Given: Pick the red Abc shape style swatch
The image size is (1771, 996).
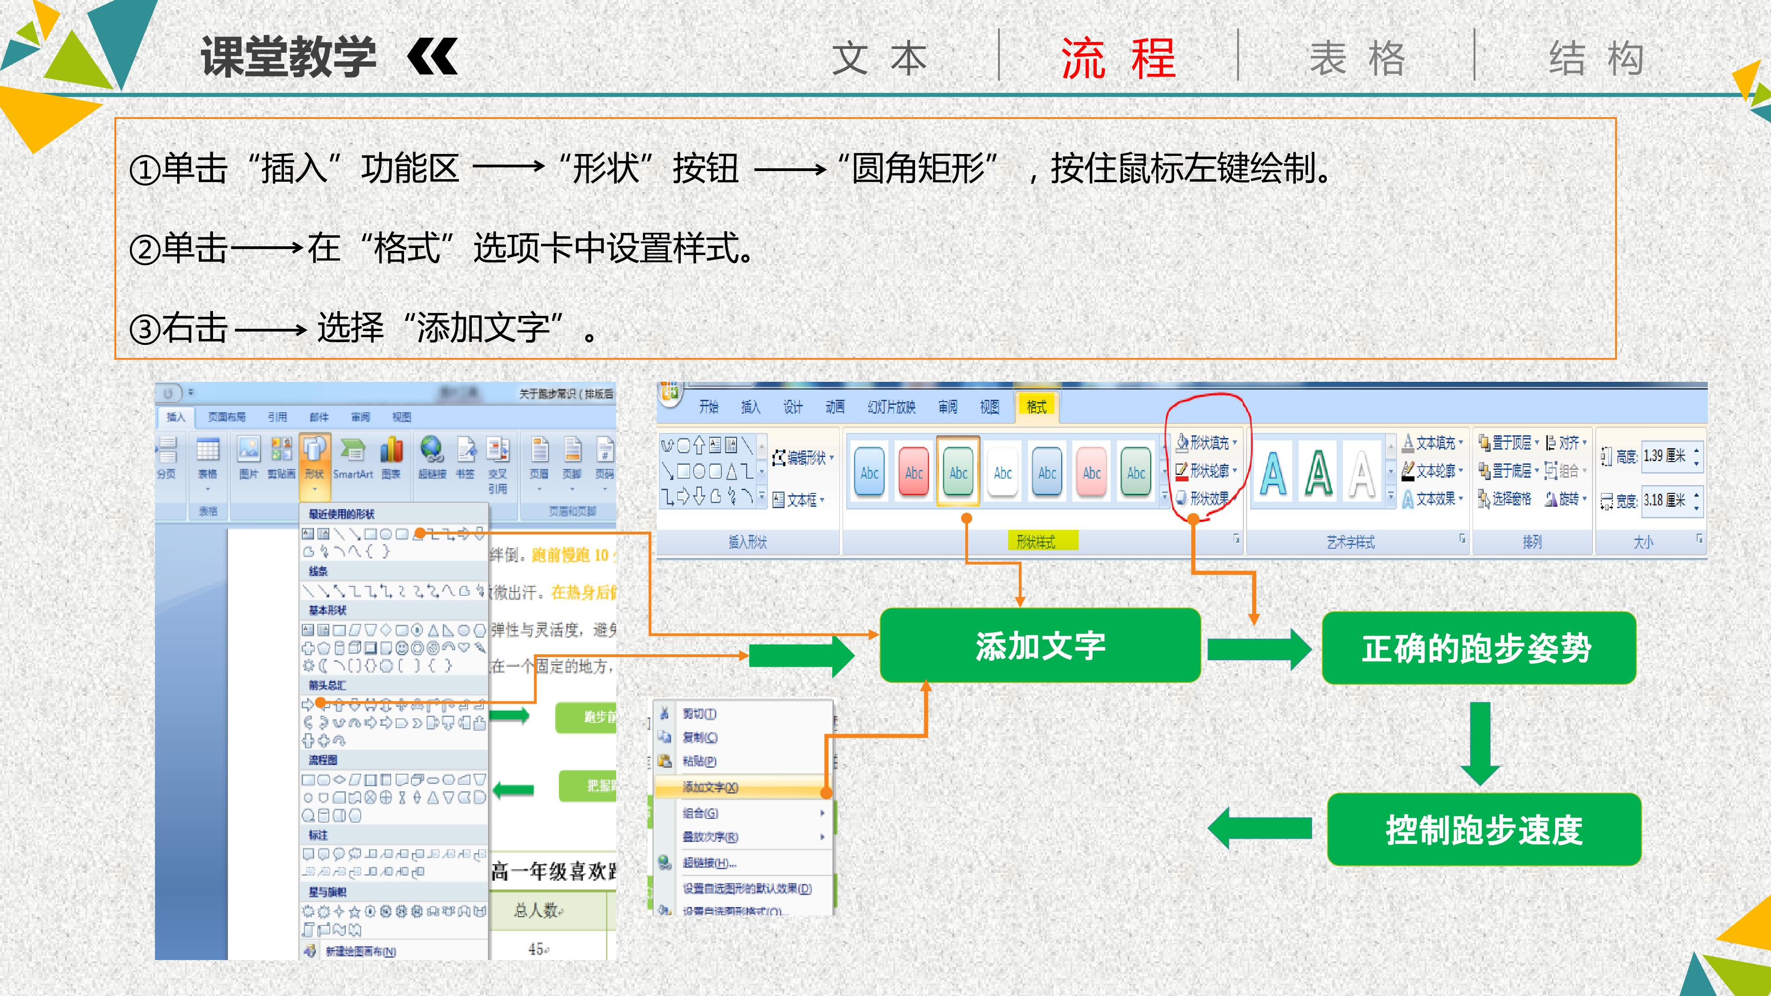Looking at the screenshot, I should pyautogui.click(x=914, y=472).
